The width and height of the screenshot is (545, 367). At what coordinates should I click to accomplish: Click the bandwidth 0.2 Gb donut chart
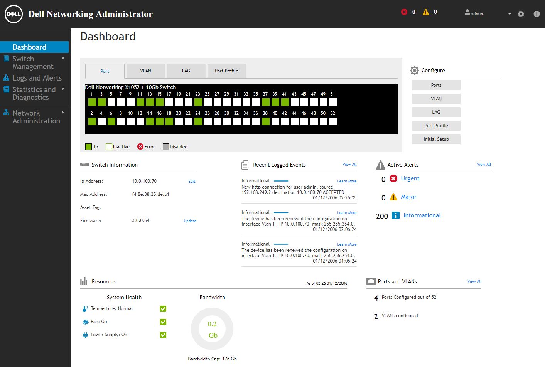tap(212, 329)
